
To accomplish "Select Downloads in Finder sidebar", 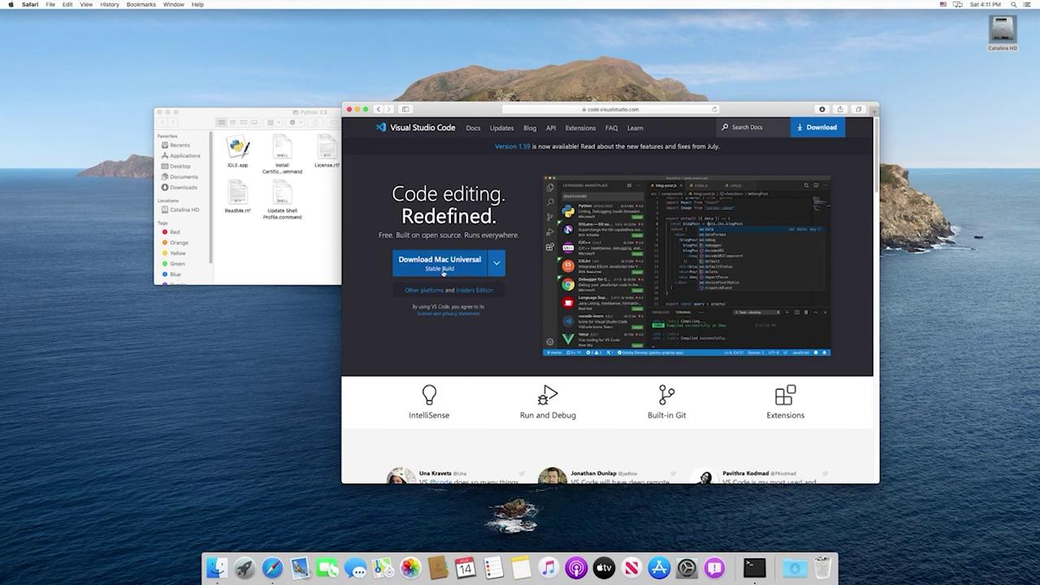I will (183, 188).
